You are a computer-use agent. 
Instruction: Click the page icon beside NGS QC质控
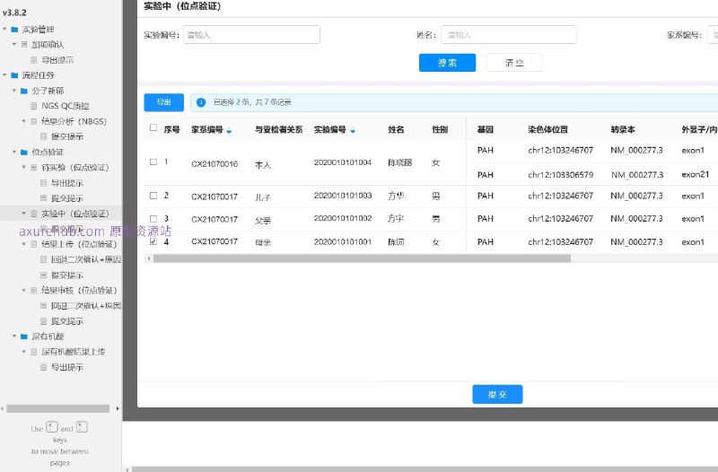click(x=34, y=106)
